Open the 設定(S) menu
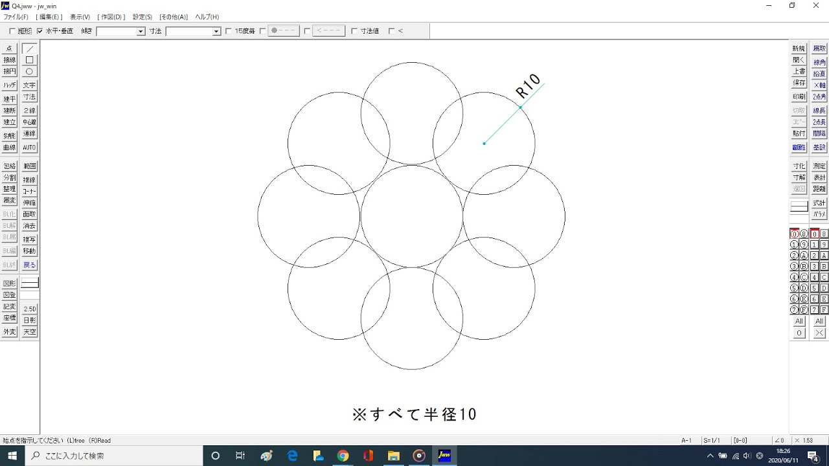 [142, 17]
